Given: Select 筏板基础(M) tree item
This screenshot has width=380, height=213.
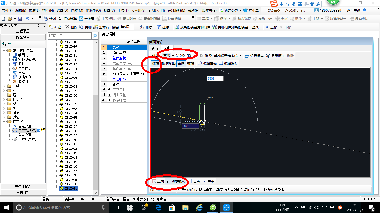Looking at the screenshot, I should point(27,59).
